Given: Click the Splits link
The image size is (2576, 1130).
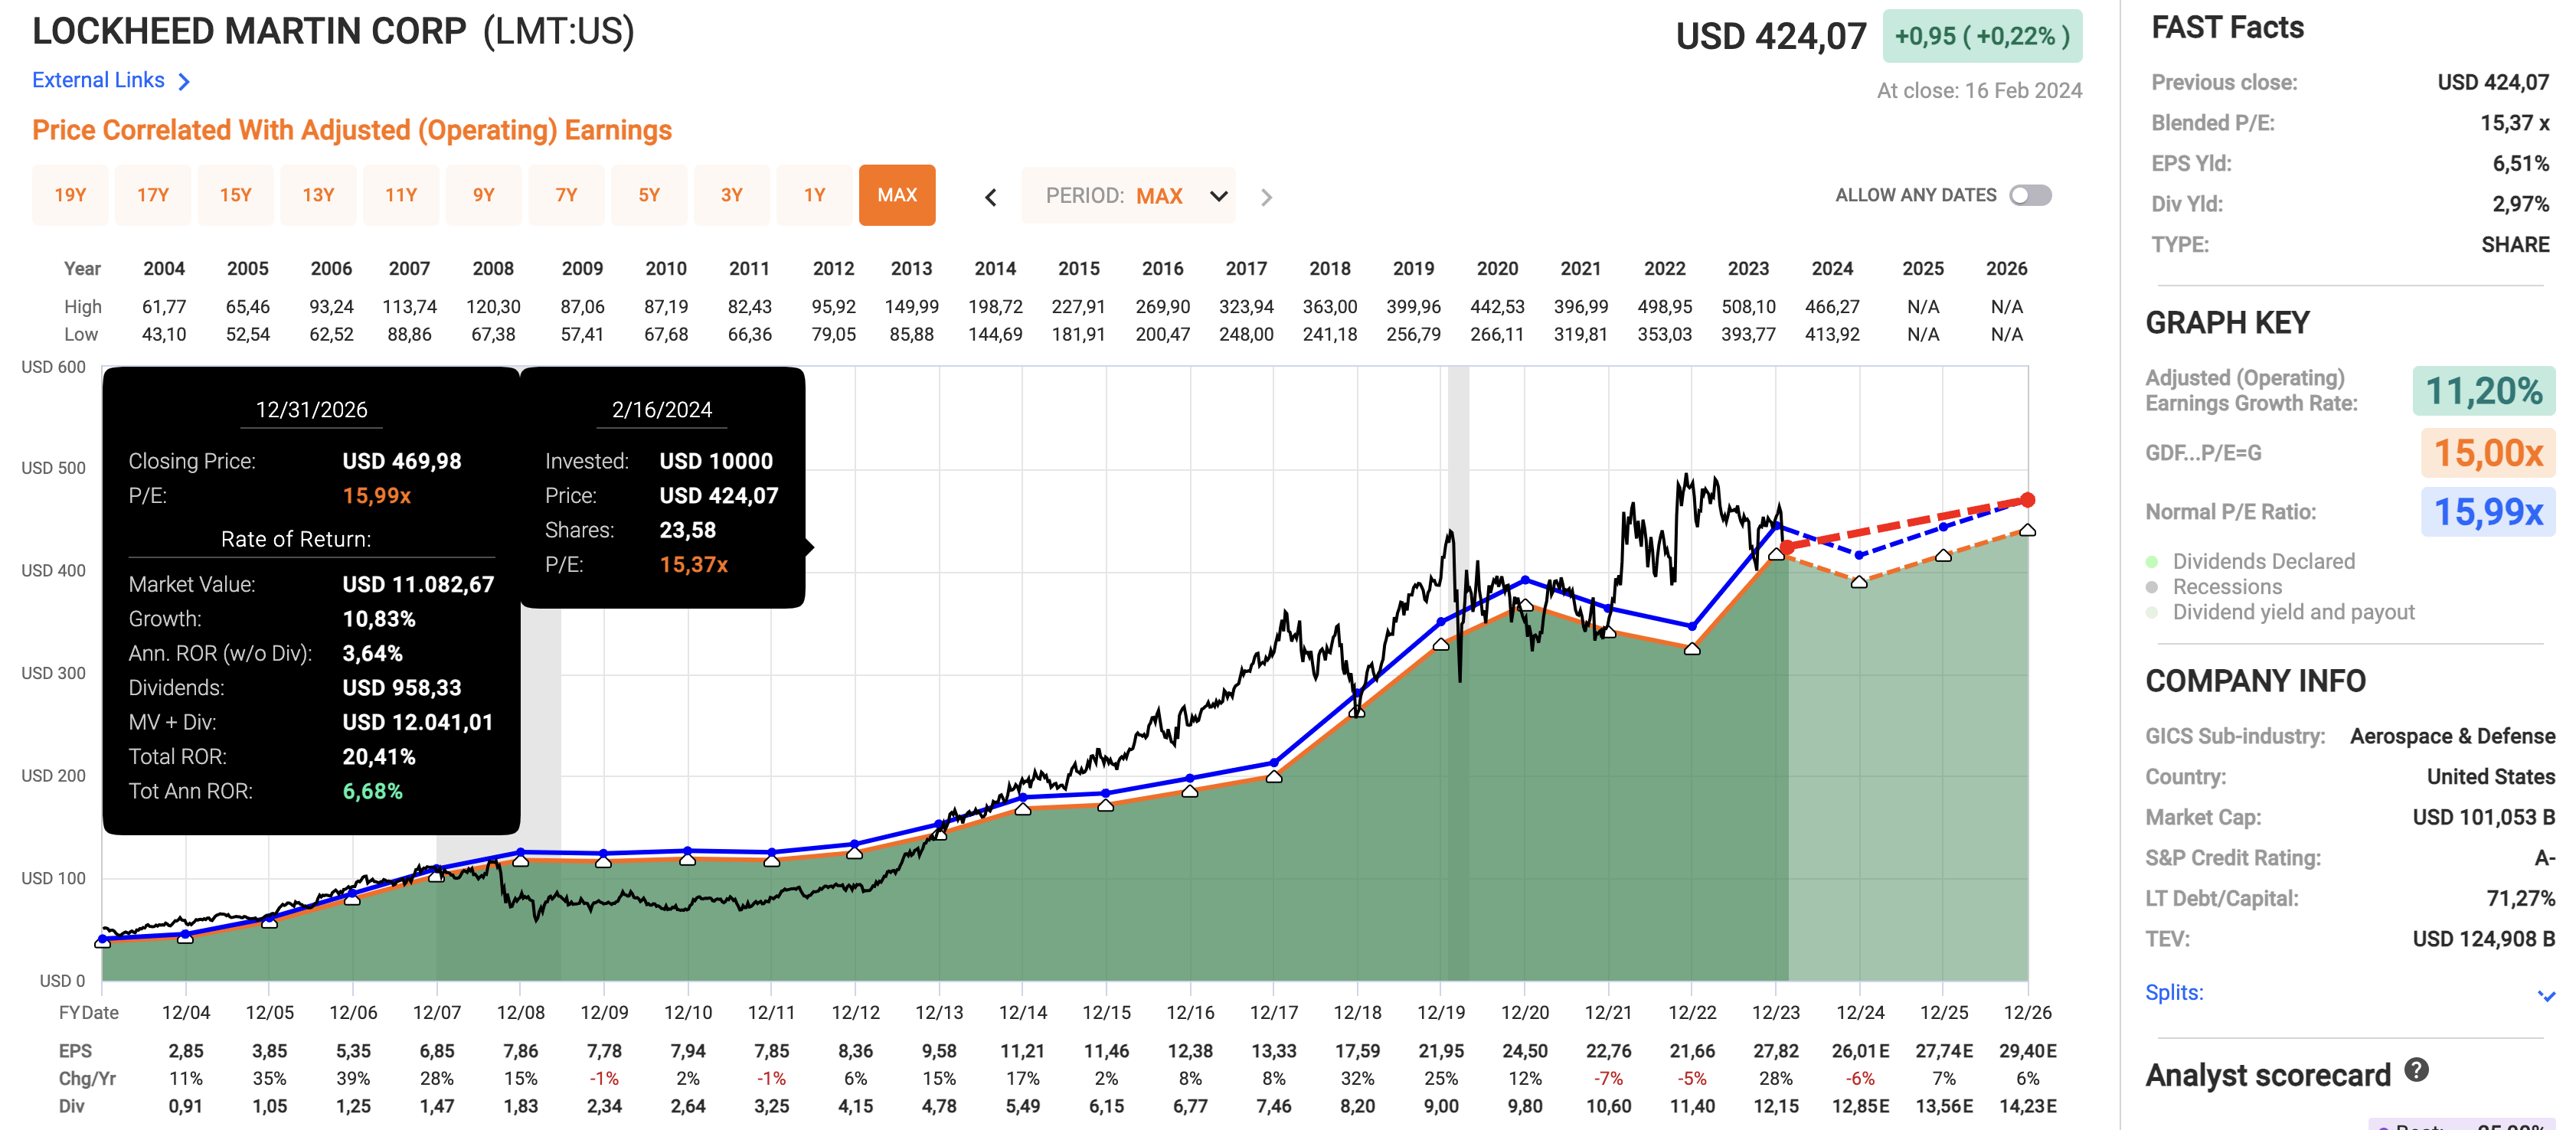Looking at the screenshot, I should pos(2175,992).
